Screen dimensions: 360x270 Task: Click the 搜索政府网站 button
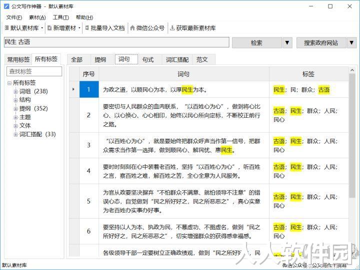321,42
